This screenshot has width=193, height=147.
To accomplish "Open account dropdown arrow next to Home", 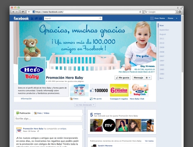I will tap(177, 18).
